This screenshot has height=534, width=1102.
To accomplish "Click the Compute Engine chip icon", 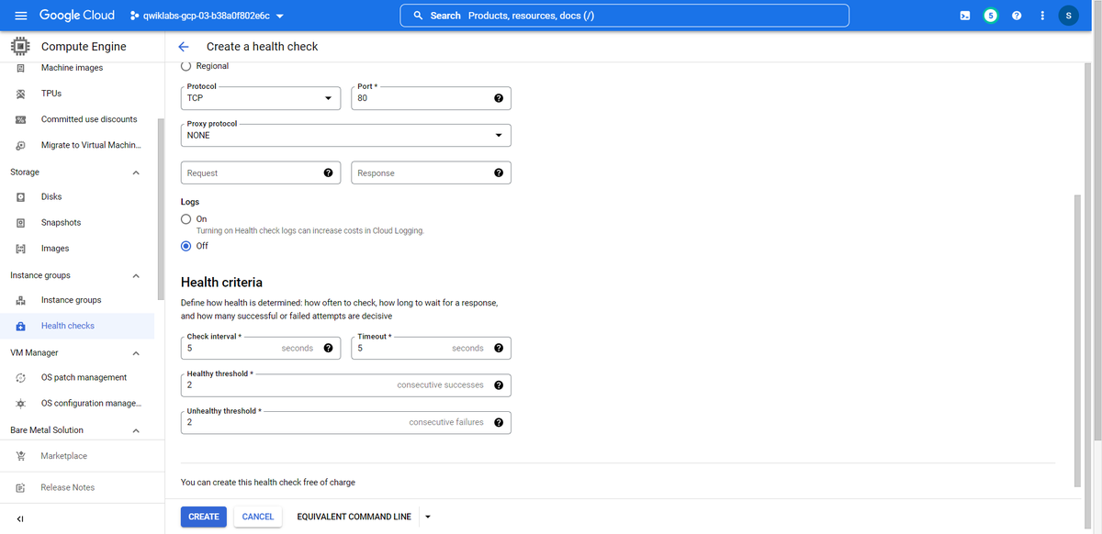I will tap(20, 47).
